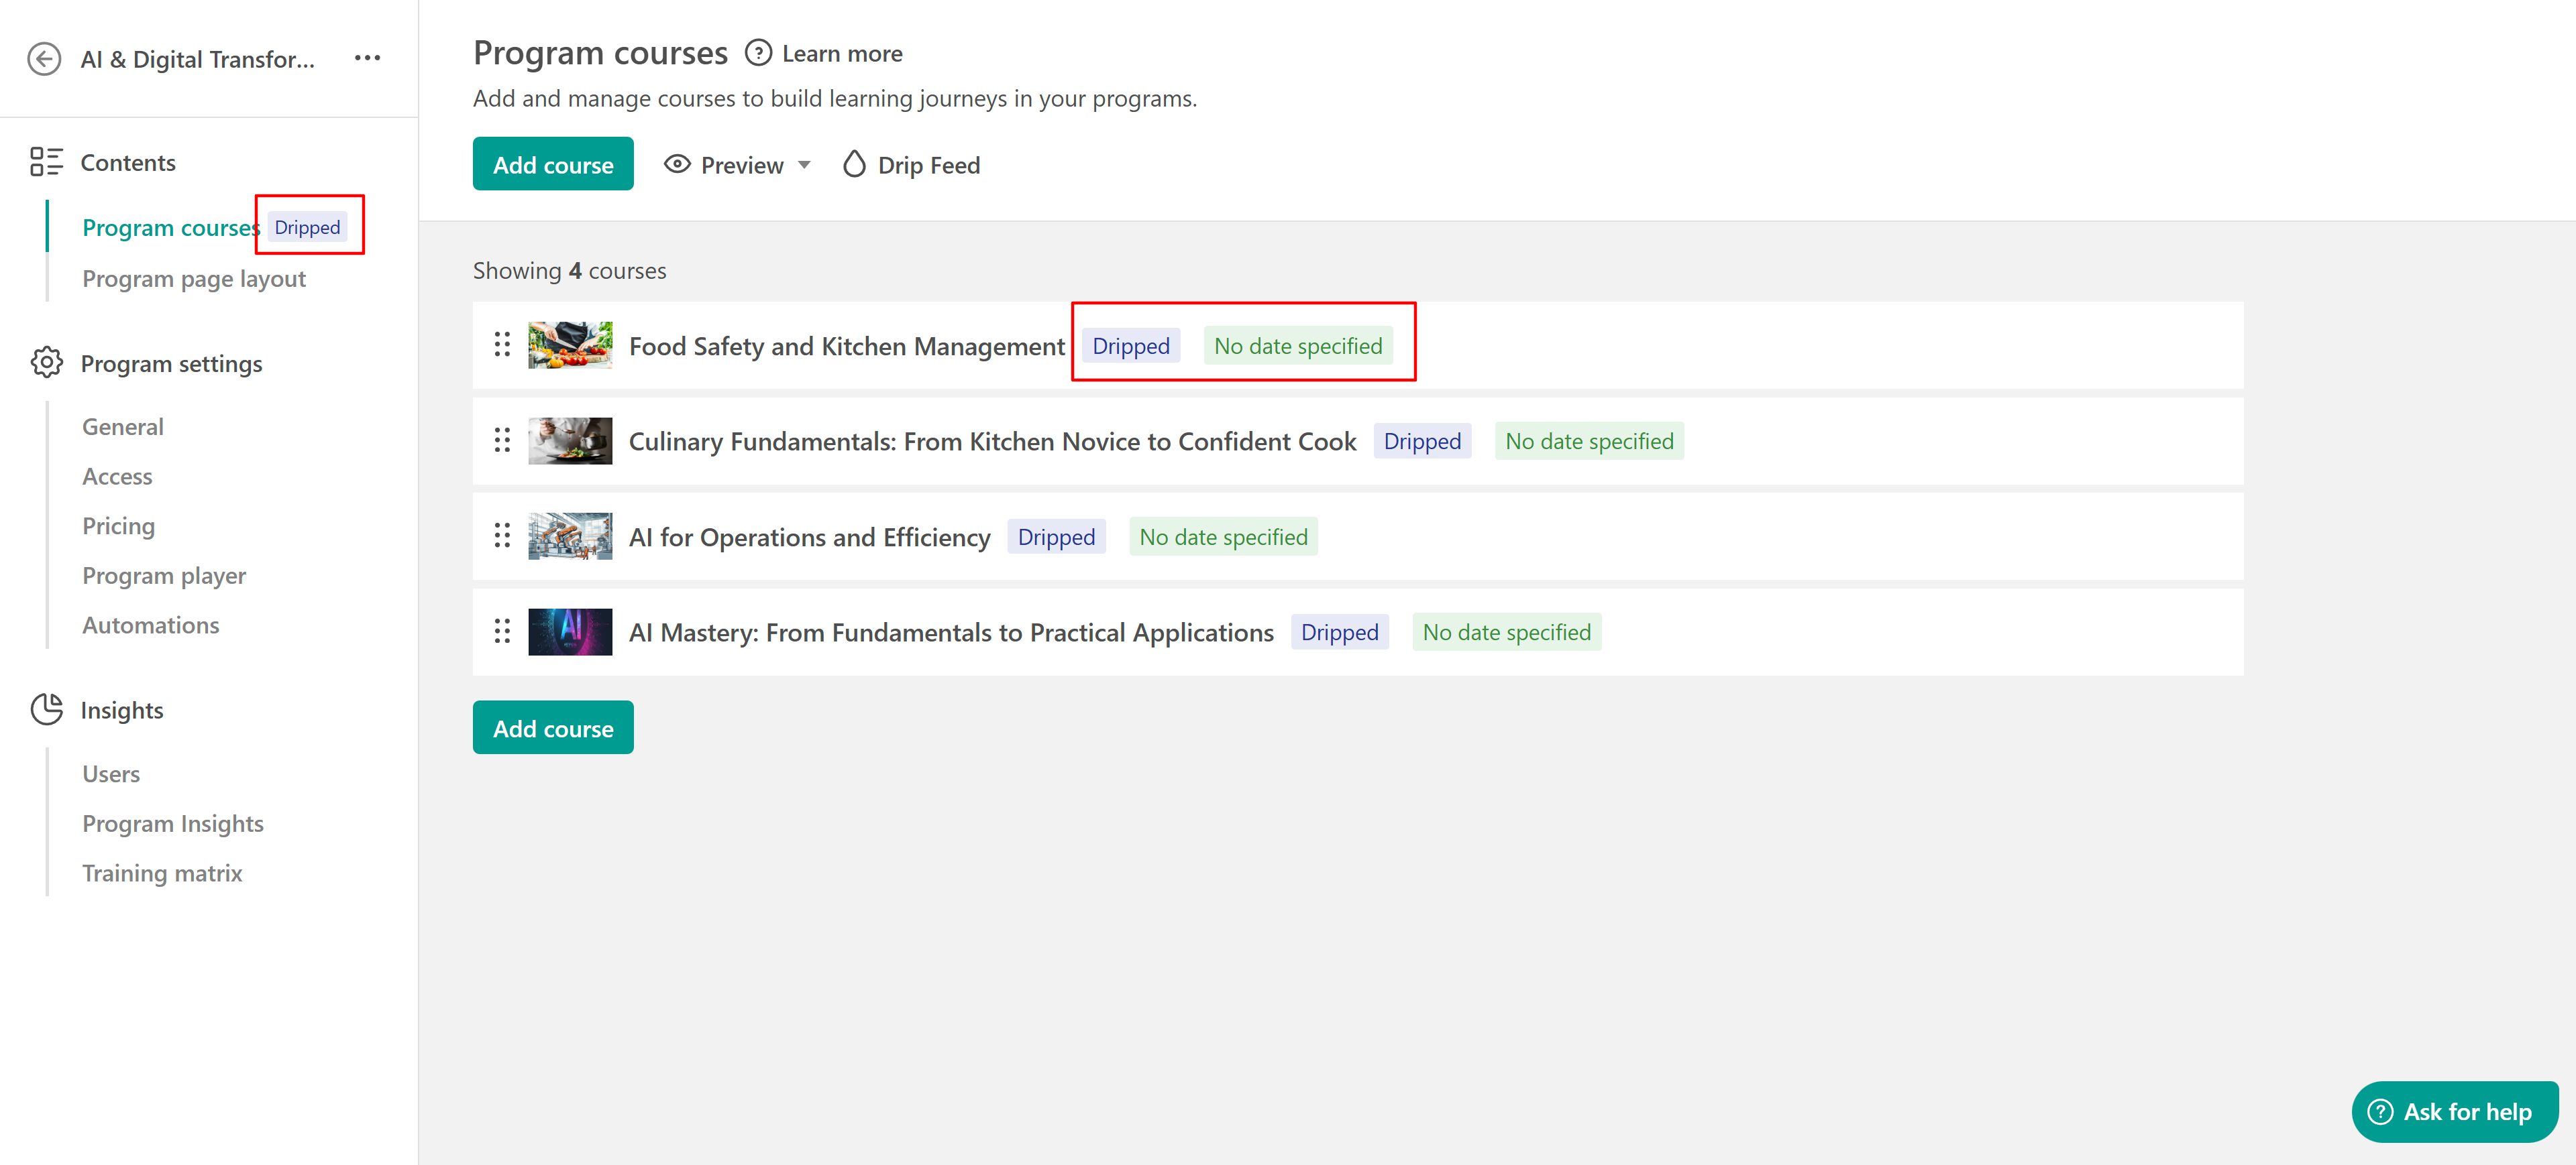Screen dimensions: 2576x1165
Task: Click the Learn more help icon
Action: [758, 53]
